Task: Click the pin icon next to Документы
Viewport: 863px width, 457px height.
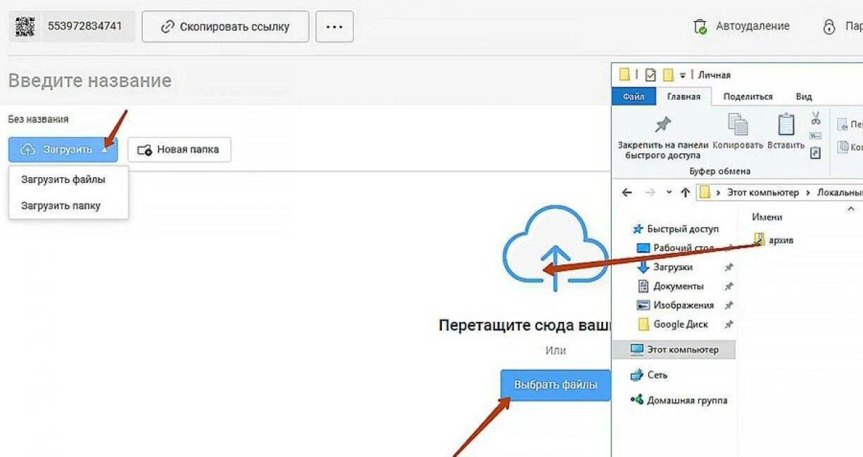Action: pyautogui.click(x=729, y=286)
